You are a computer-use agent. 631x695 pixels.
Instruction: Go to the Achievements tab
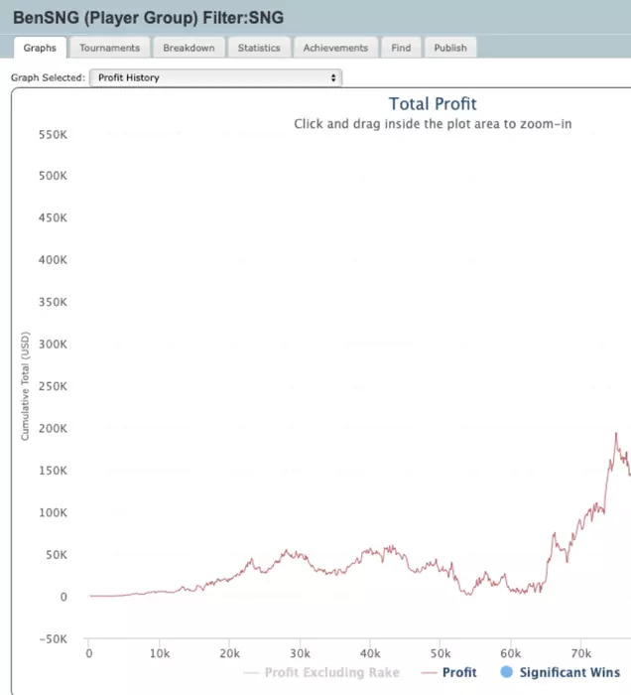335,48
